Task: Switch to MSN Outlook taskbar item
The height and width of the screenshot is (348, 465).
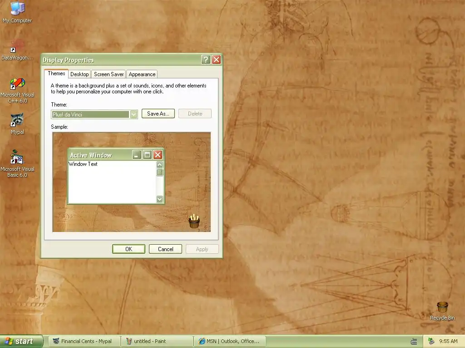Action: click(x=230, y=341)
